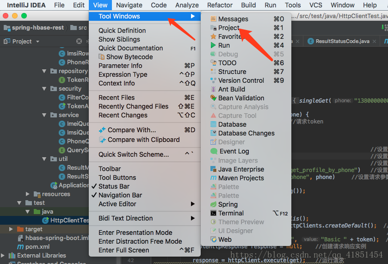Click the Messages tool window icon
The width and height of the screenshot is (388, 264).
coord(213,19)
